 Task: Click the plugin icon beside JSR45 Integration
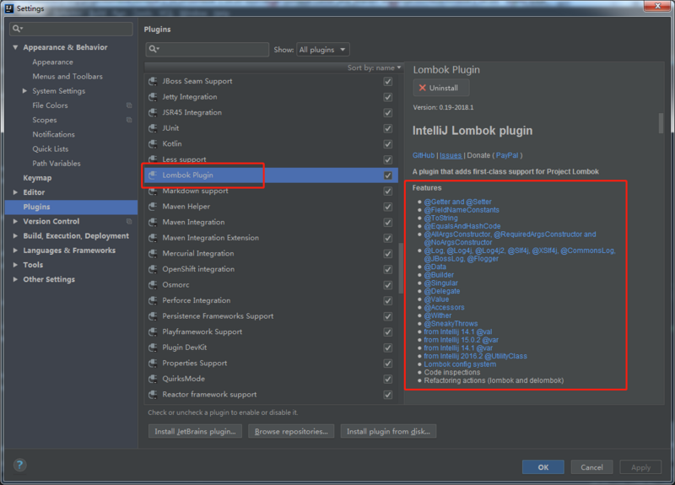153,113
